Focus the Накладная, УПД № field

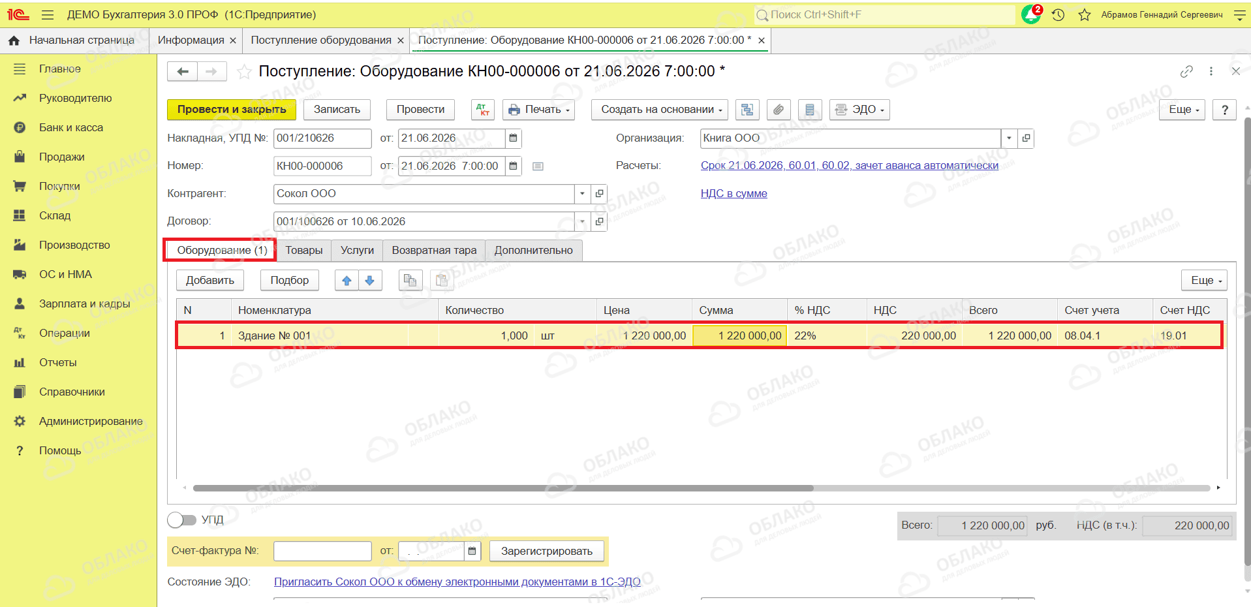(x=322, y=138)
